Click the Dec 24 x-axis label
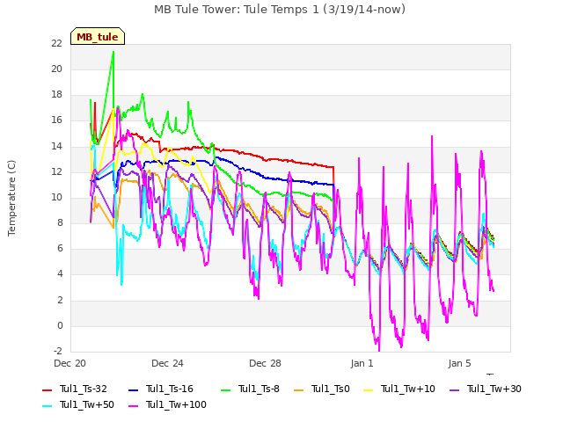Image resolution: width=563 pixels, height=422 pixels. coord(167,363)
